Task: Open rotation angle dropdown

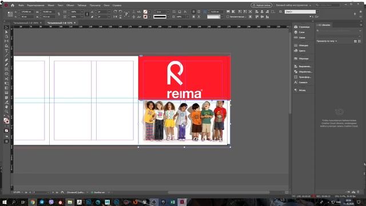Action: (109, 11)
